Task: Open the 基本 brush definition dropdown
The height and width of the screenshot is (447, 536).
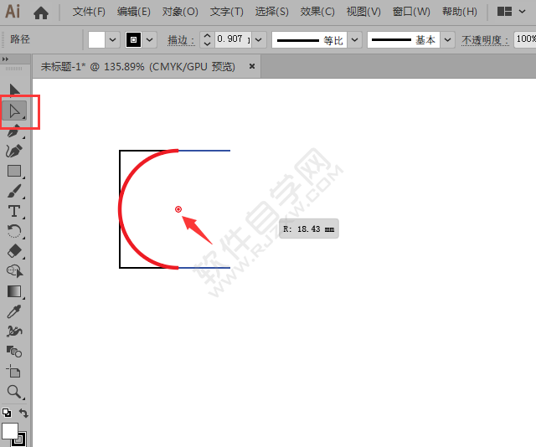Action: click(447, 39)
